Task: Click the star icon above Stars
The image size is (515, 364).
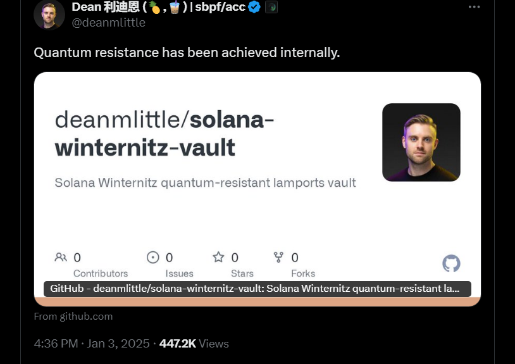Action: click(x=218, y=257)
